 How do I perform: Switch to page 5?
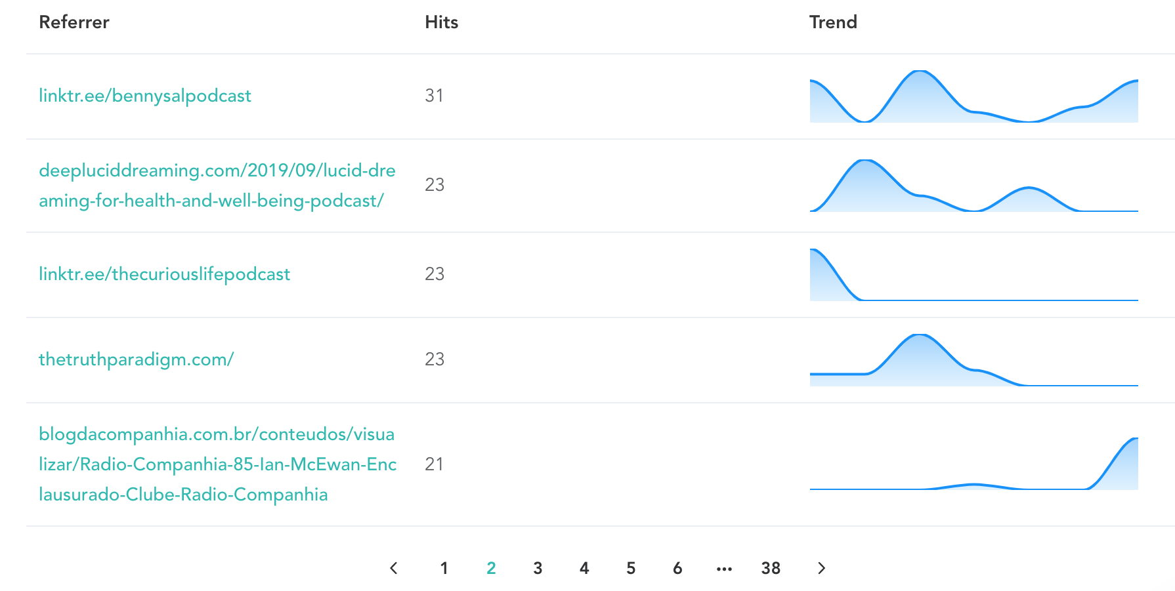[x=631, y=568]
